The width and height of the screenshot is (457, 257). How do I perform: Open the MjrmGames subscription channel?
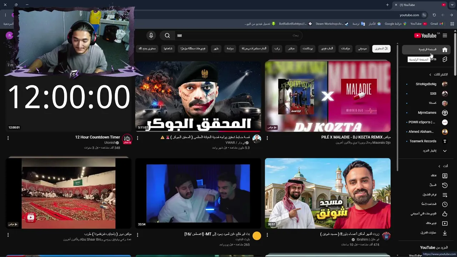tap(426, 112)
